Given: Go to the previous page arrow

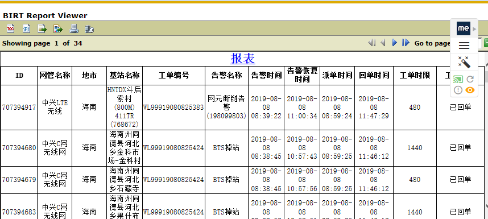Looking at the screenshot, I should point(383,43).
